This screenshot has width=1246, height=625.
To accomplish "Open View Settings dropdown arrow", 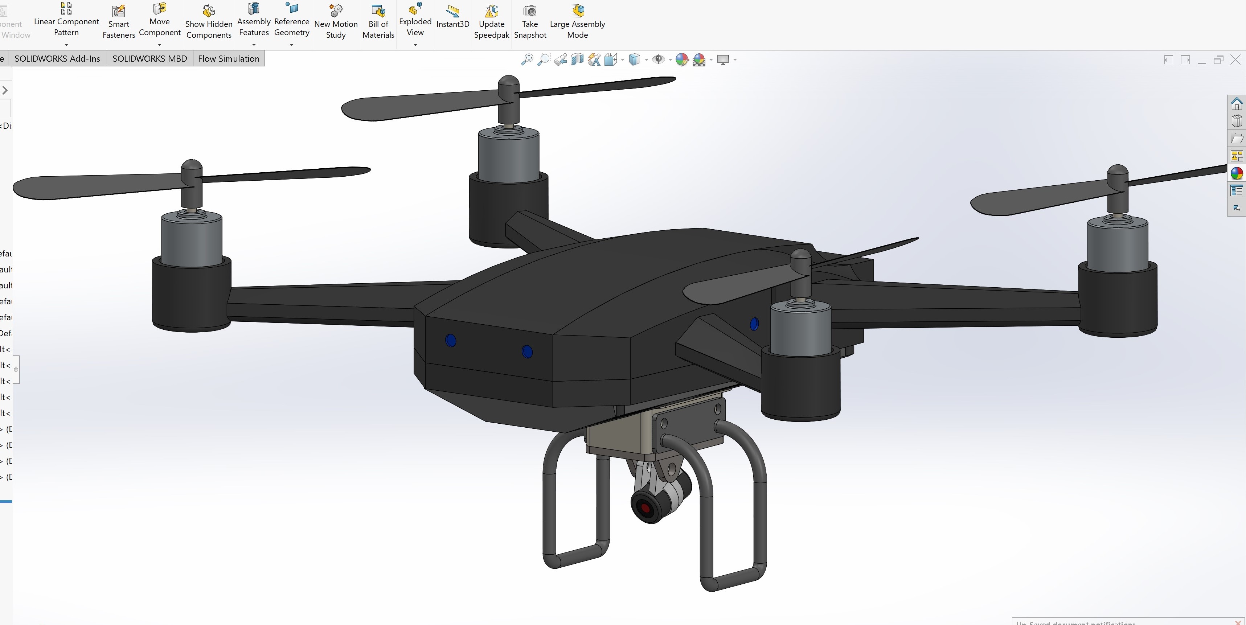I will pyautogui.click(x=735, y=60).
